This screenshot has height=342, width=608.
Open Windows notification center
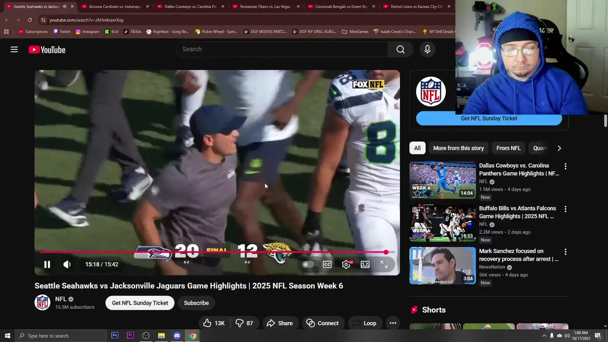(x=598, y=336)
